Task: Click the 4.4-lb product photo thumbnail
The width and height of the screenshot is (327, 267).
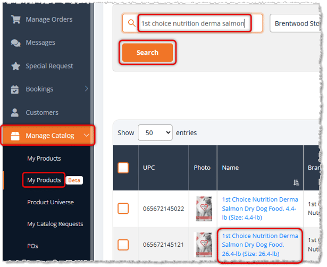Action: [x=204, y=208]
